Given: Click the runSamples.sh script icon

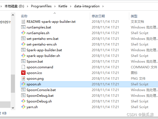Looking at the screenshot, I should click(x=23, y=33).
